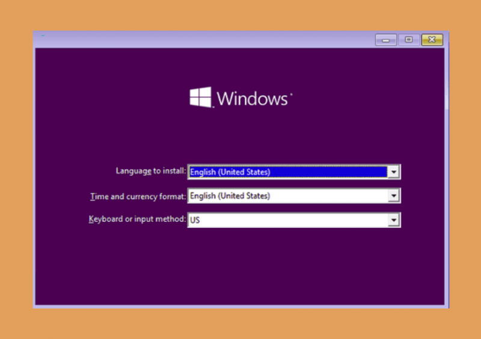Close the Windows Setup window
The height and width of the screenshot is (339, 481).
point(432,40)
